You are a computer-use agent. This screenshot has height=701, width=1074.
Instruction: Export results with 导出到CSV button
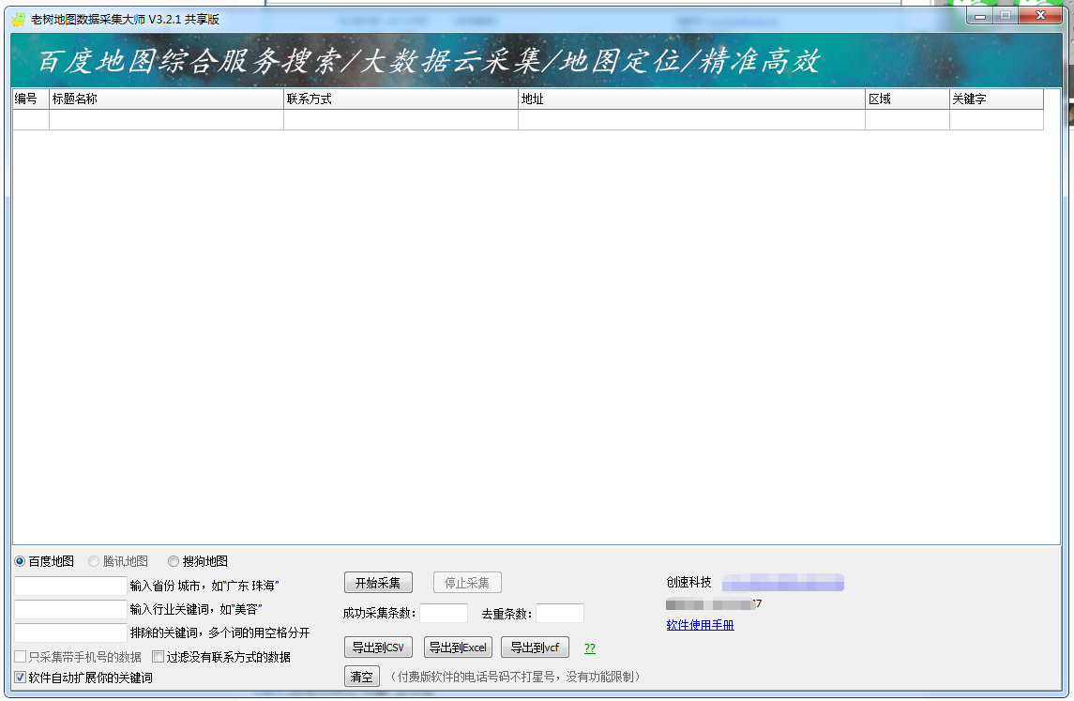(378, 648)
